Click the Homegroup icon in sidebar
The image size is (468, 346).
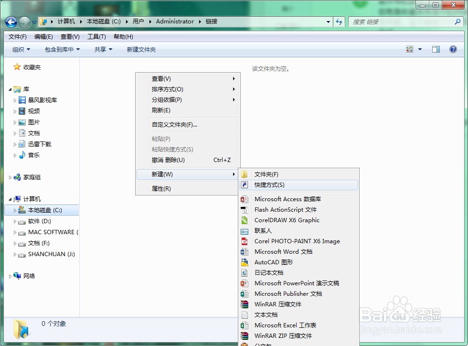[17, 177]
